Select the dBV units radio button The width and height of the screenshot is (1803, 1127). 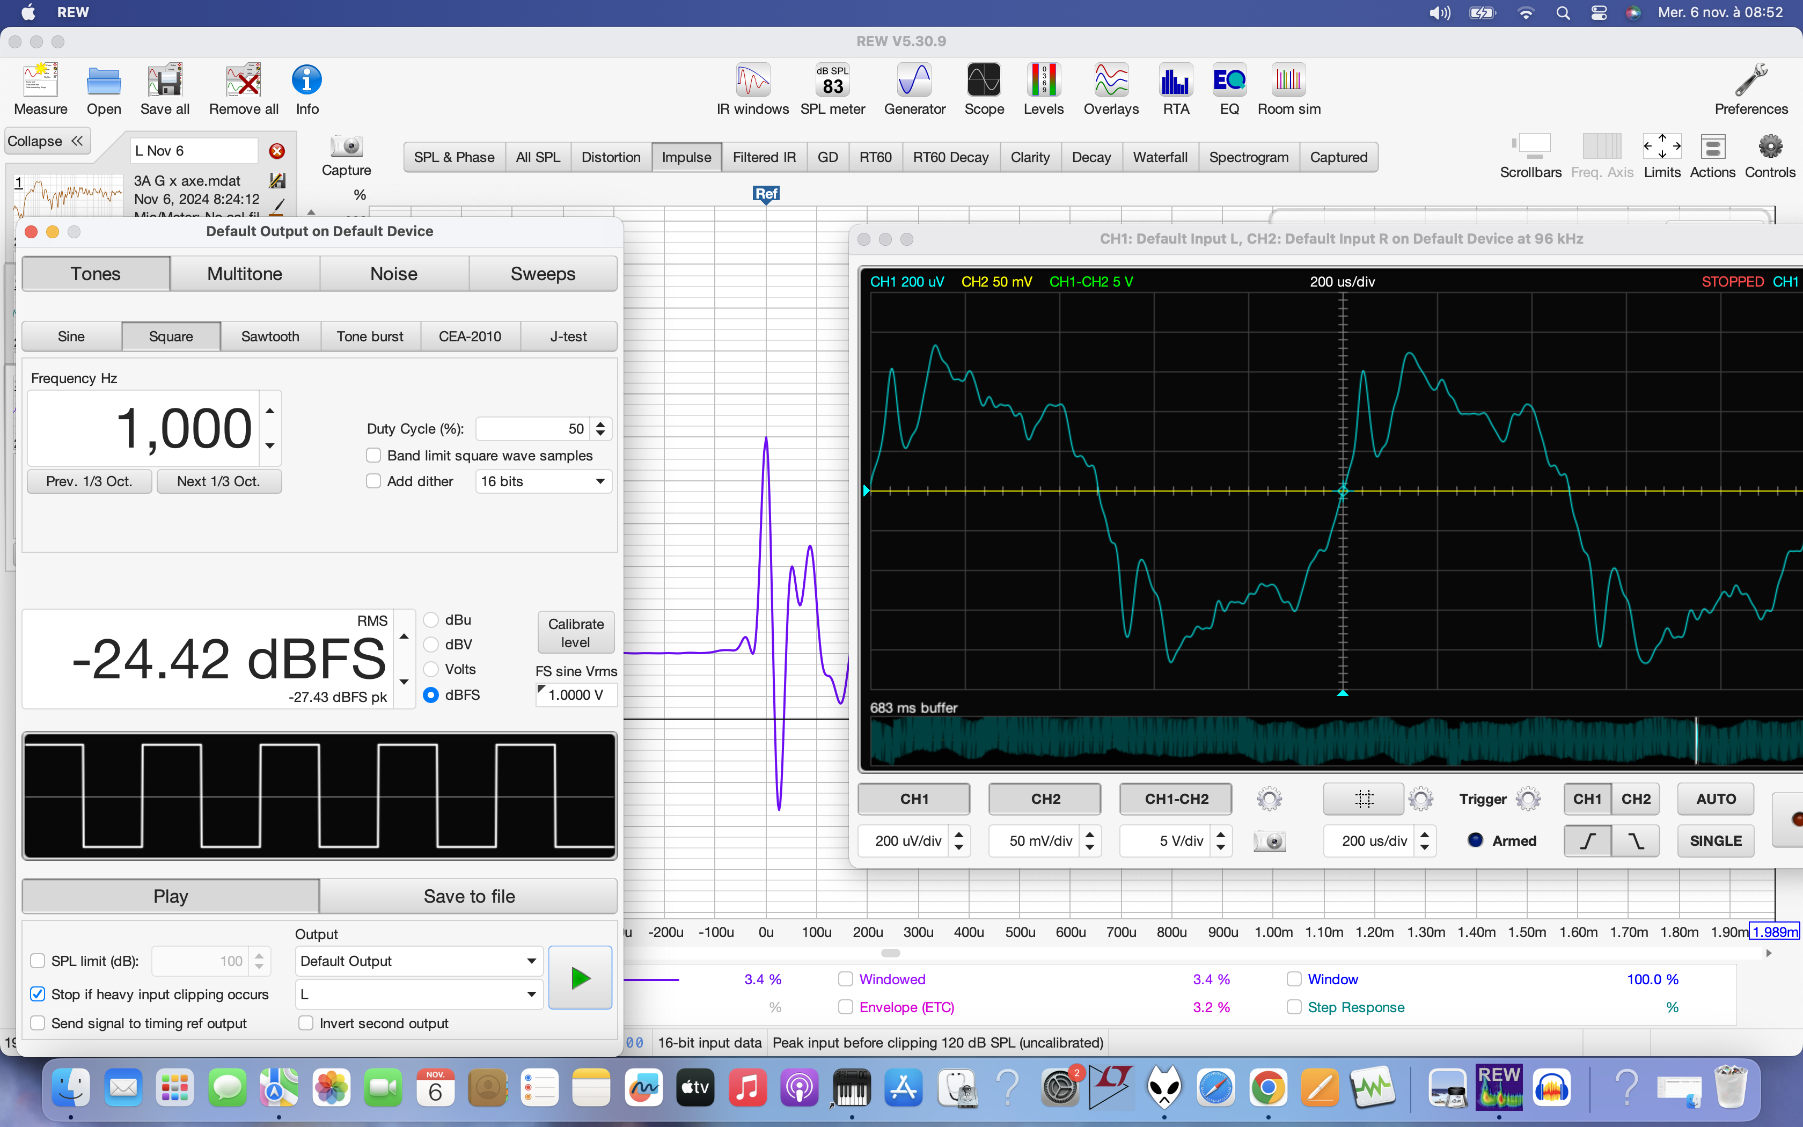pyautogui.click(x=431, y=645)
